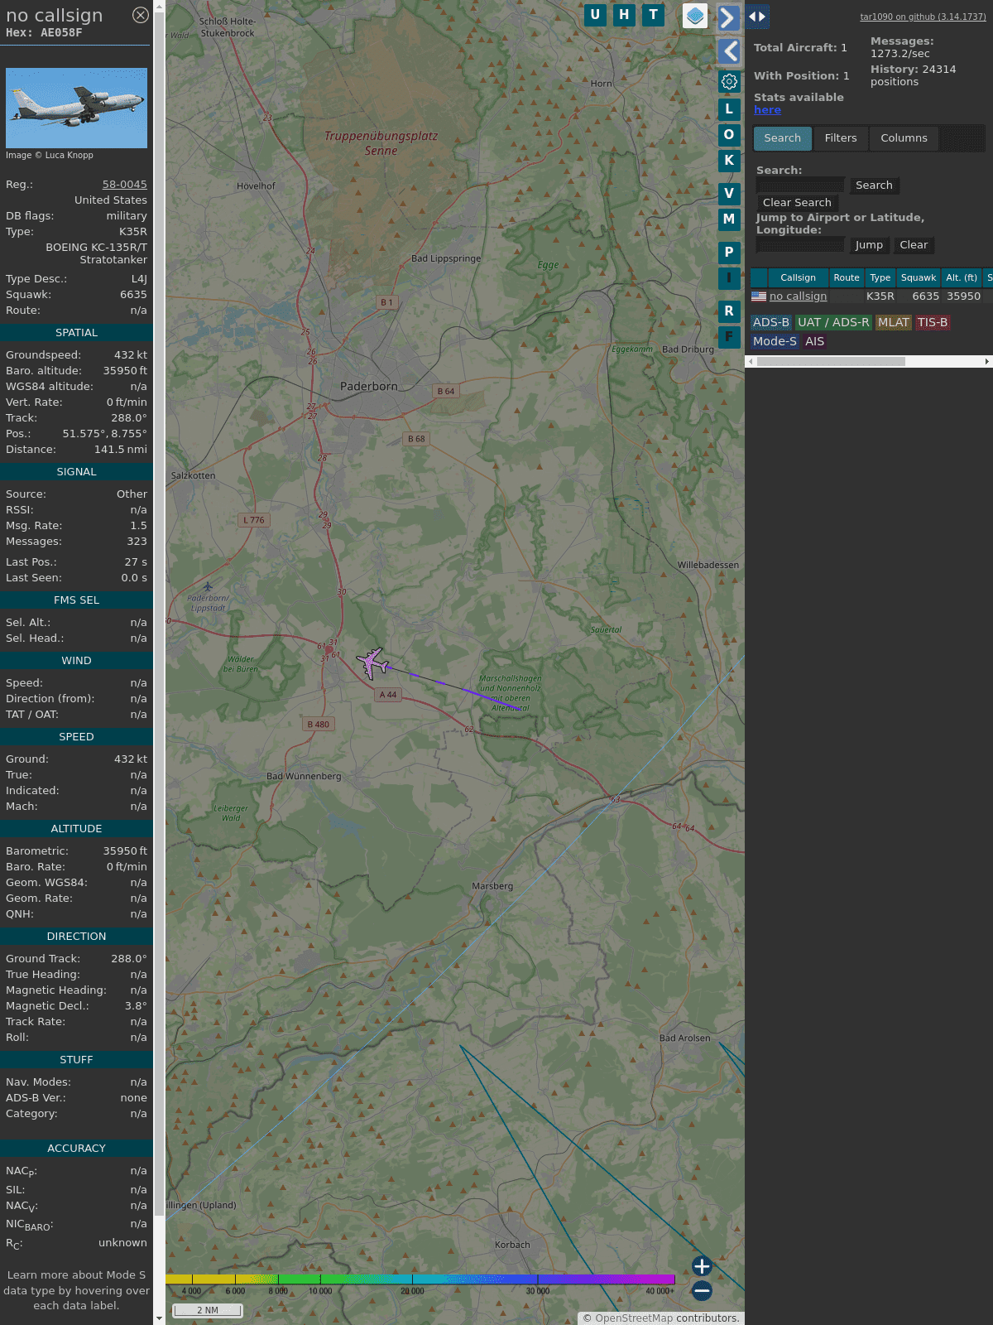Toggle the H map button
This screenshot has height=1325, width=993.
(624, 15)
